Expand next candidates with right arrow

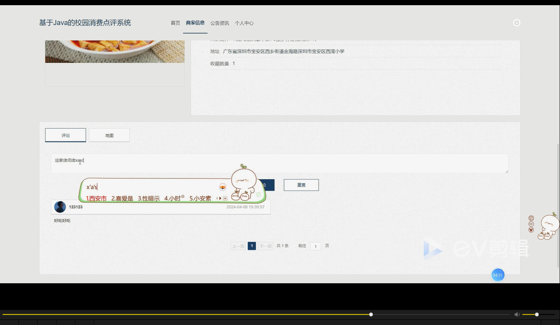(220, 198)
